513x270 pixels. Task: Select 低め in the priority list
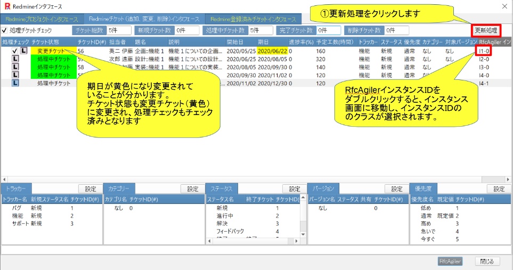[426, 208]
